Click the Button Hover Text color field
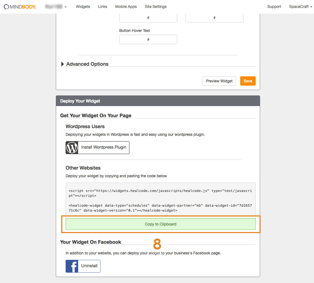This screenshot has height=283, width=314. (x=148, y=40)
